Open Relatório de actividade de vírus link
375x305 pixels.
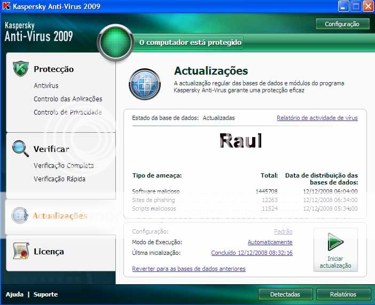(317, 118)
